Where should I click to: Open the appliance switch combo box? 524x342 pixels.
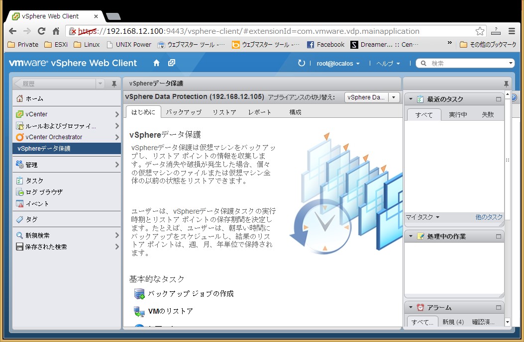(x=372, y=97)
